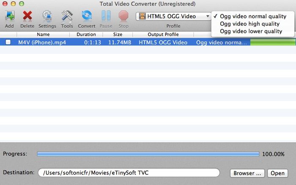Choose Ogg video high quality

point(253,24)
